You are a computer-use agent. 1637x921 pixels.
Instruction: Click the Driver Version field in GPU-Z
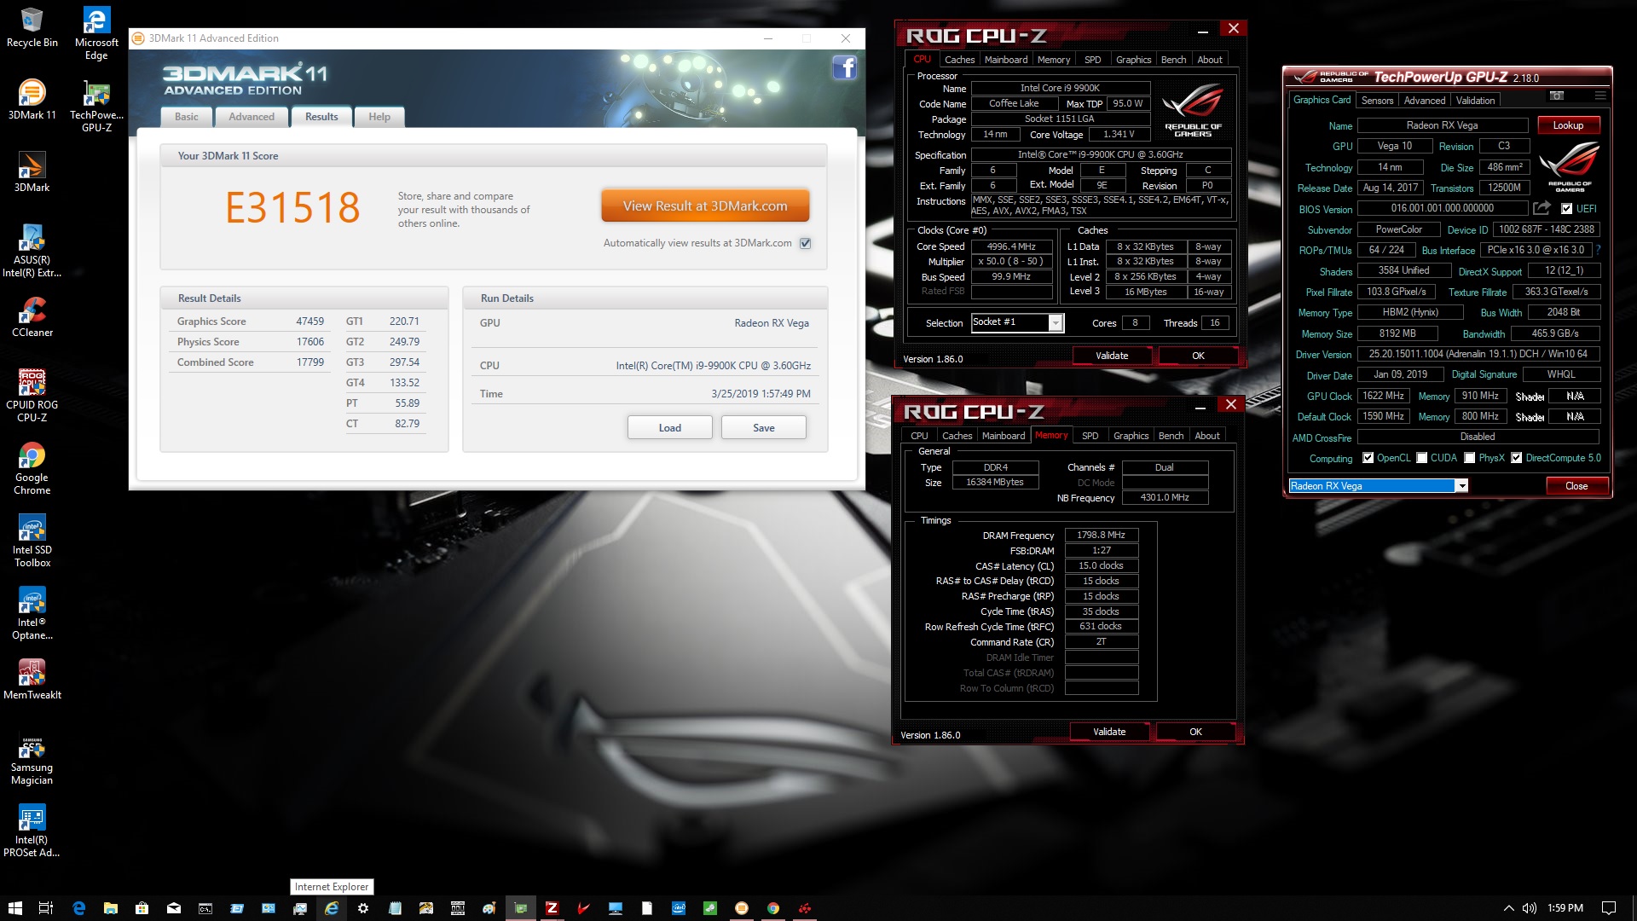[1478, 354]
